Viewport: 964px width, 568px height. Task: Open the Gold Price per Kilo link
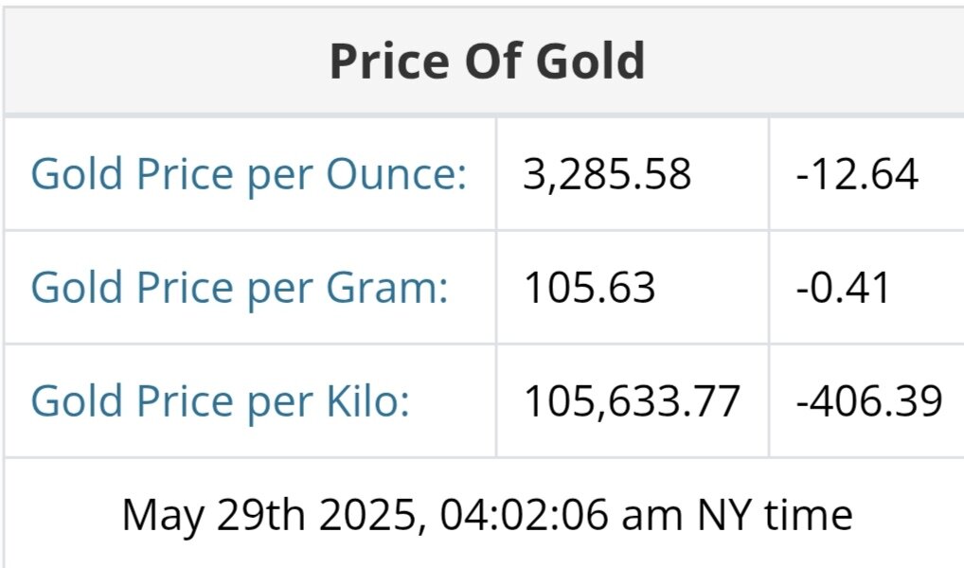coord(220,401)
